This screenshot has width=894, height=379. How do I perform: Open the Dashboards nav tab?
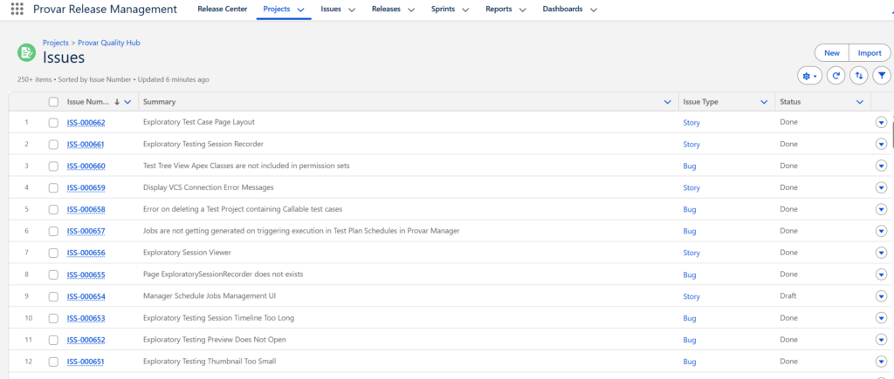562,10
